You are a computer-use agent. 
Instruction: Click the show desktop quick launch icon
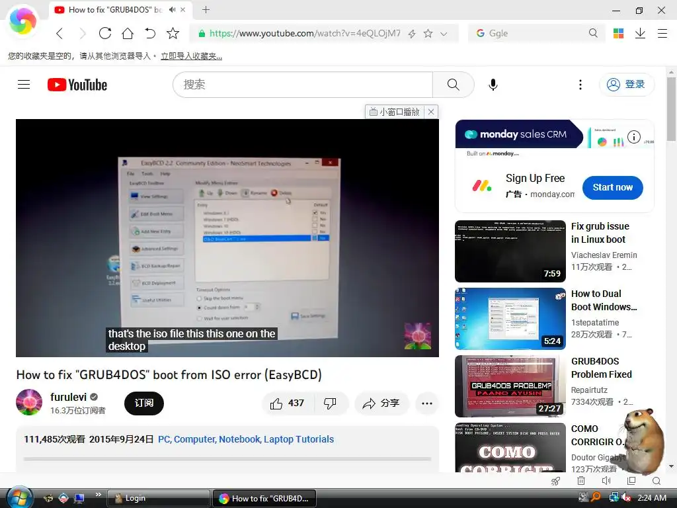pyautogui.click(x=79, y=499)
